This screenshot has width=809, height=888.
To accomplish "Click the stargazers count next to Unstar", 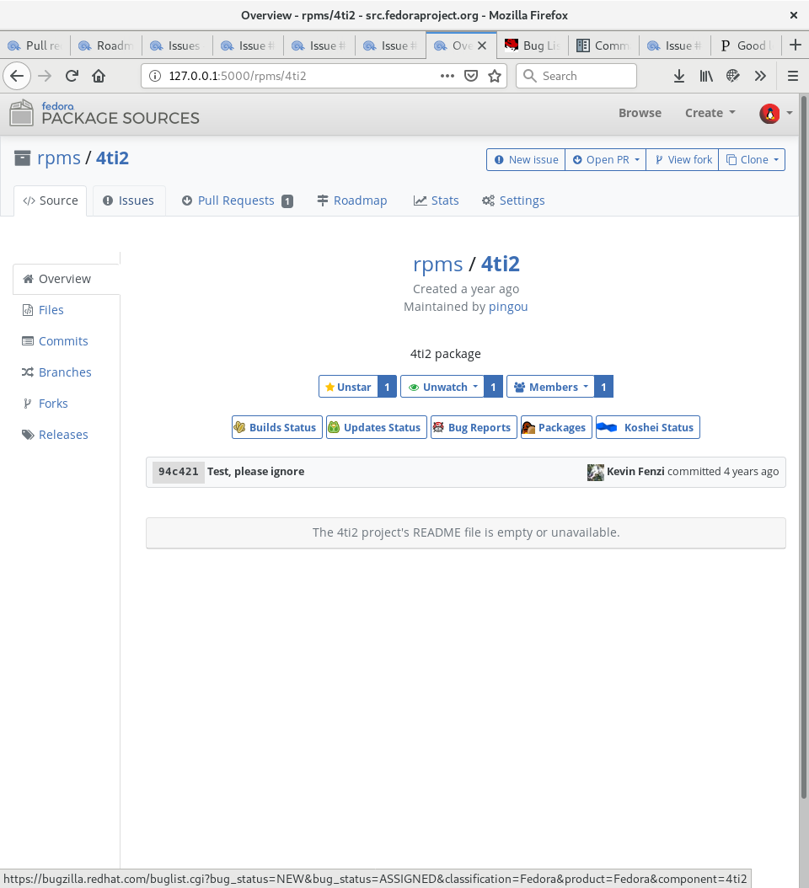I will [x=388, y=387].
